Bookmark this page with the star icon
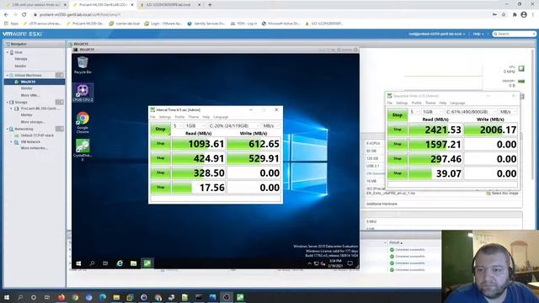 (504, 14)
